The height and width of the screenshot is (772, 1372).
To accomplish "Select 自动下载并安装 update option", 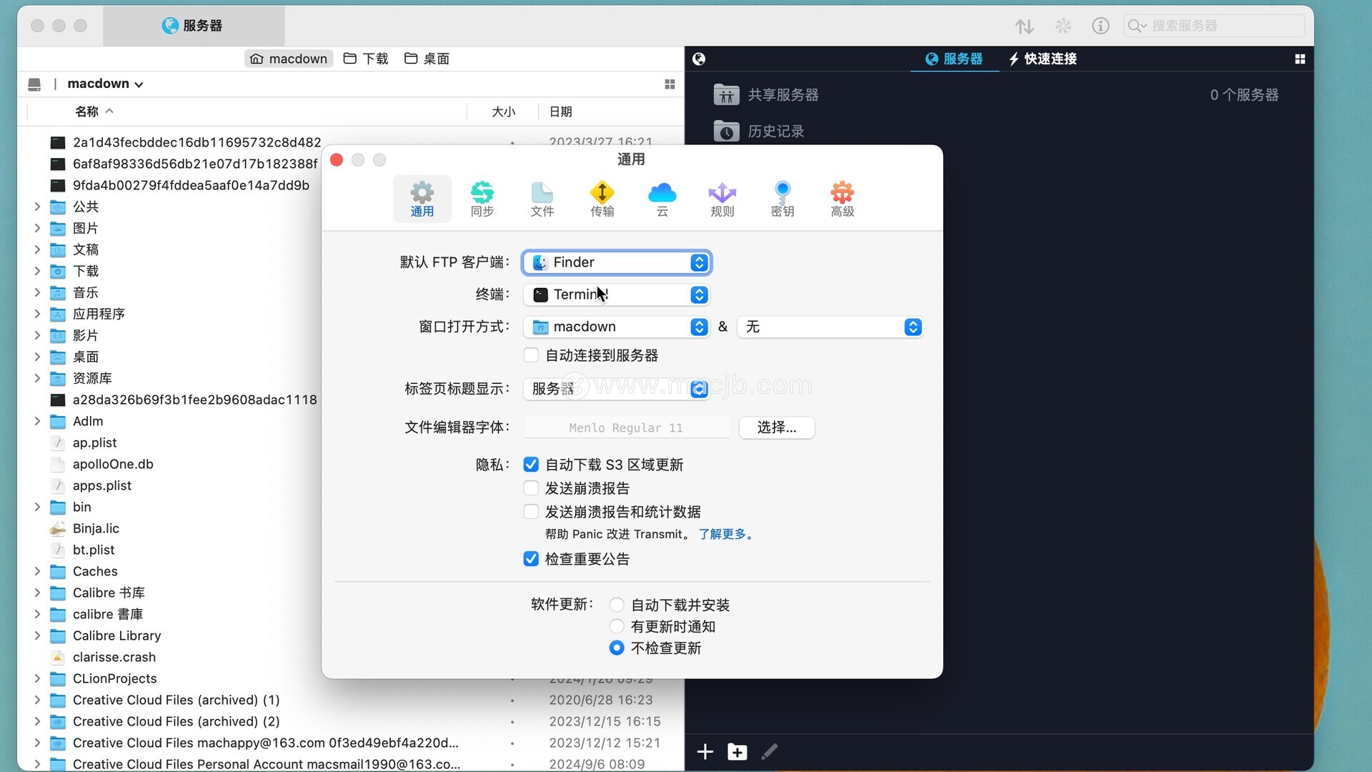I will 617,605.
